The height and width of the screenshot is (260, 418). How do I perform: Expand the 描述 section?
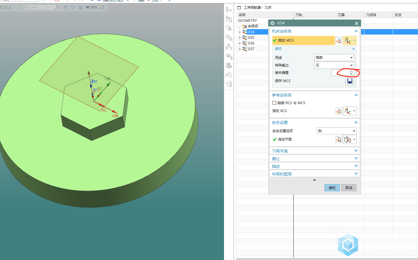coord(356,166)
